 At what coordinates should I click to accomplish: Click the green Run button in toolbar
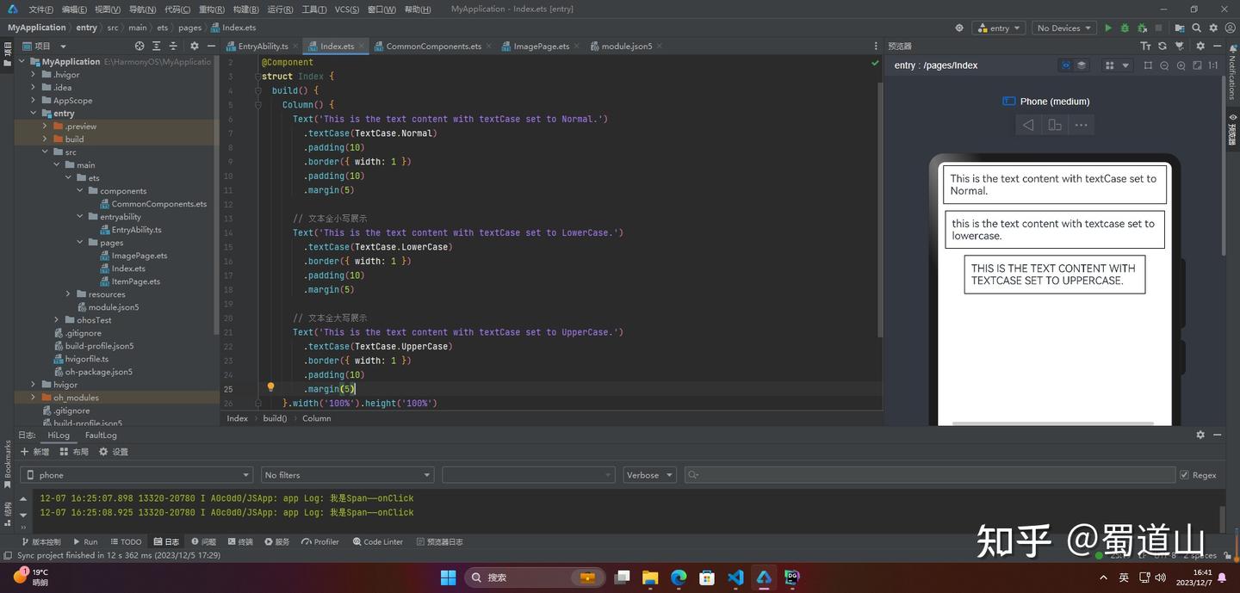(1108, 28)
